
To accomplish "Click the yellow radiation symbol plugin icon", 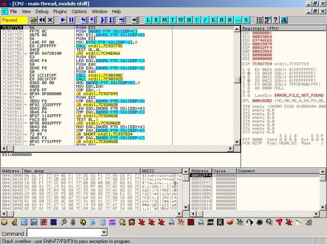I will pos(83,222).
